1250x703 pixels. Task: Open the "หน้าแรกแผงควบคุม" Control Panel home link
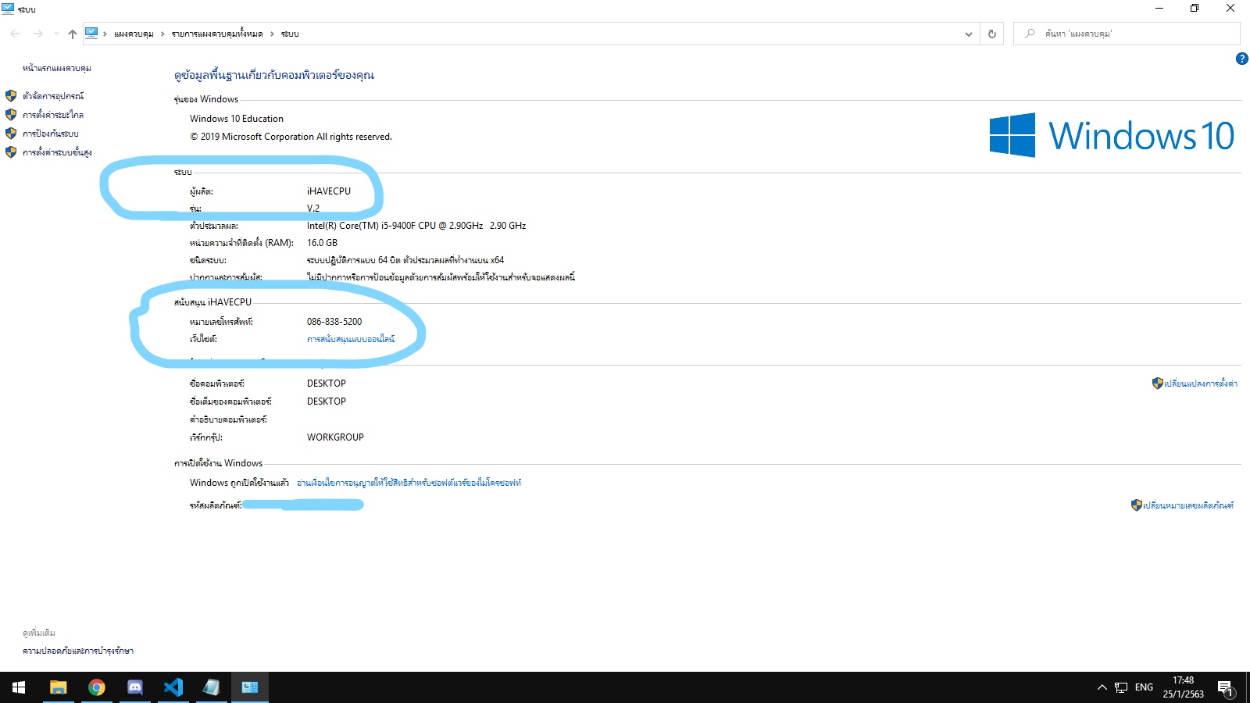click(57, 68)
